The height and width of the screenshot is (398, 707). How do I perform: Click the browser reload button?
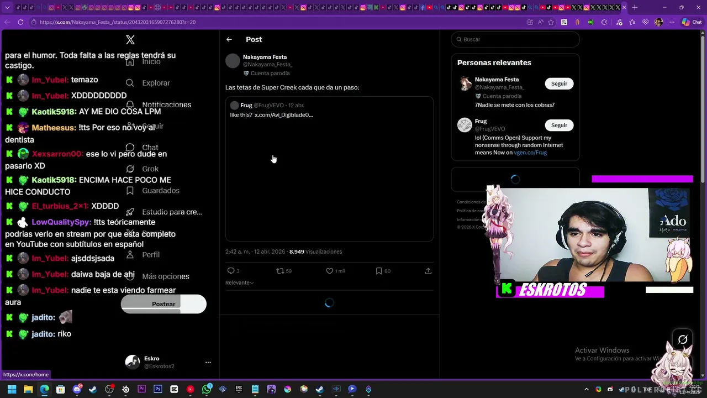pos(20,22)
